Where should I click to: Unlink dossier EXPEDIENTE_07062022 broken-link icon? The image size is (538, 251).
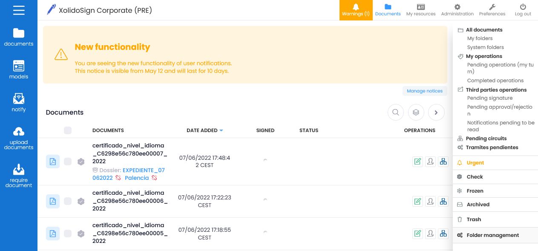pyautogui.click(x=118, y=178)
